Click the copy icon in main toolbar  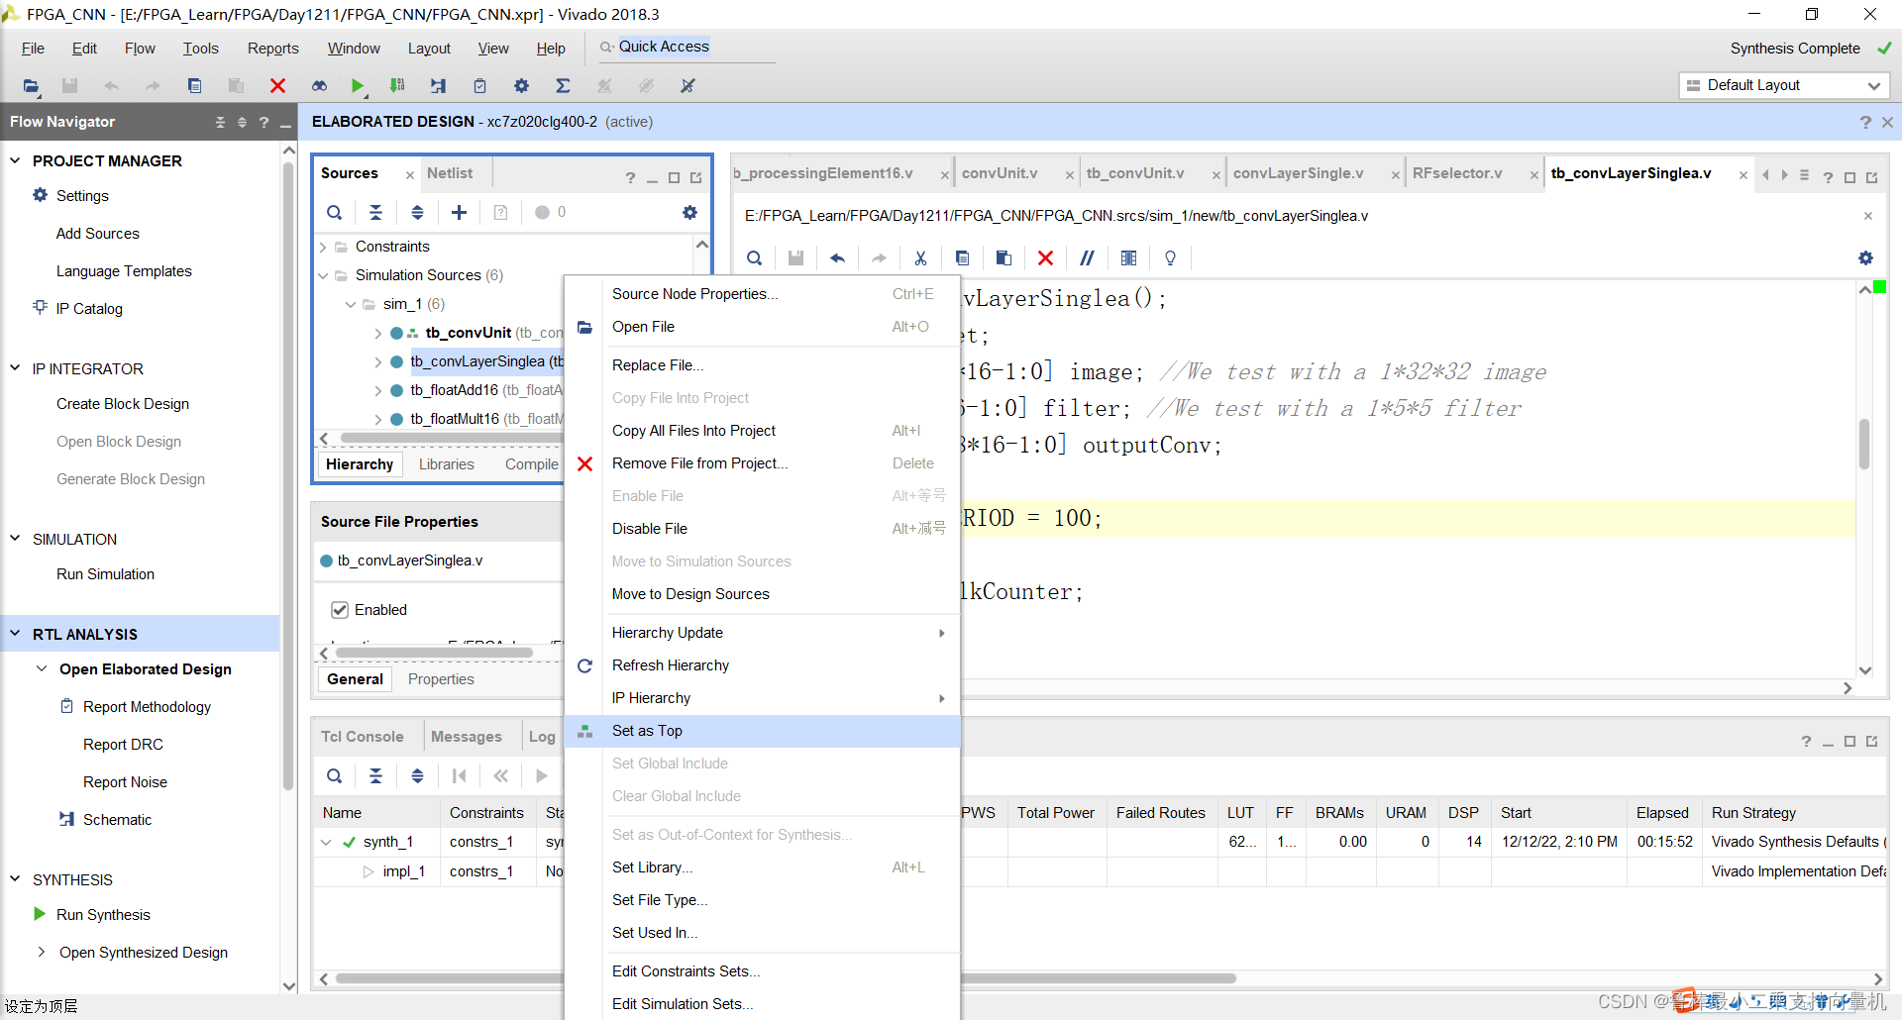pos(194,86)
